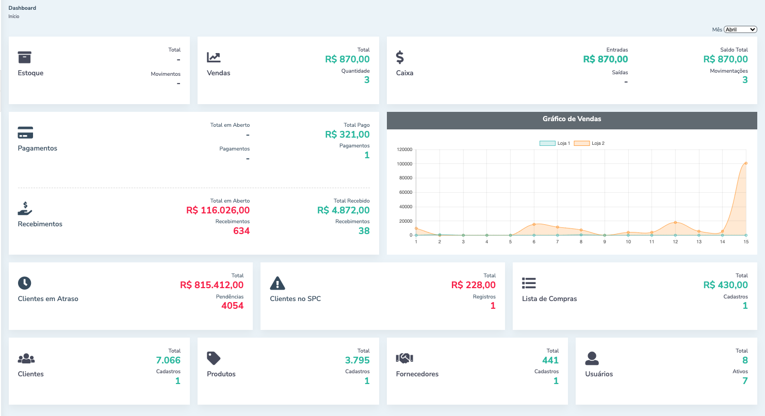Click the Fornecedores handshake icon

click(404, 358)
